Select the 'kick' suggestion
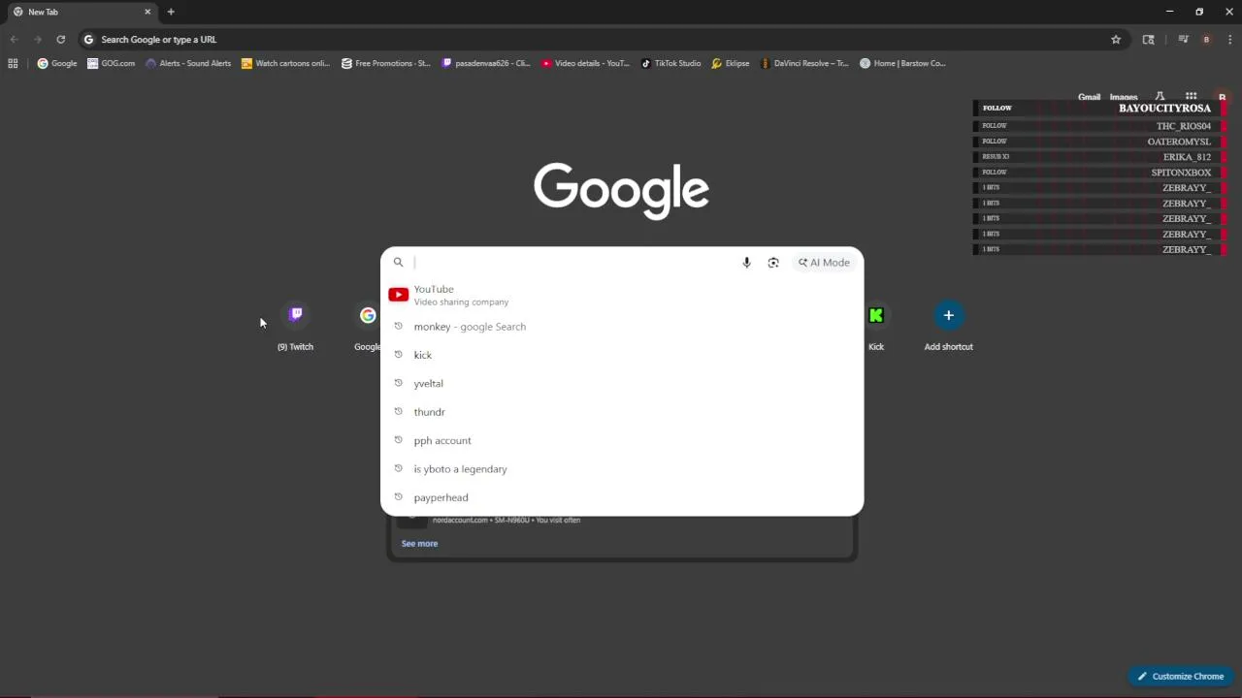 pos(621,355)
